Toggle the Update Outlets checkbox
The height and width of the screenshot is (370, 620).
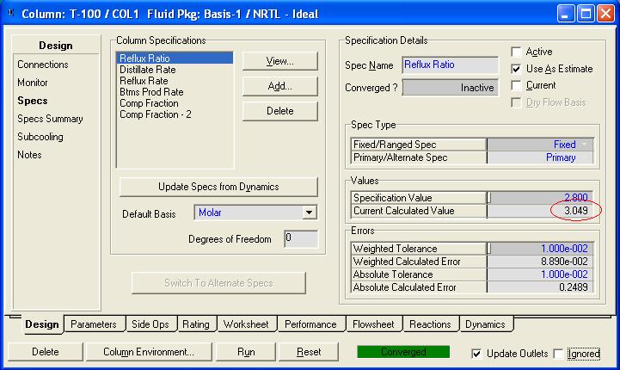pos(477,354)
